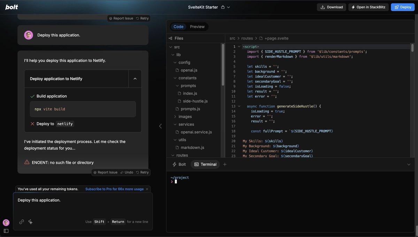Image resolution: width=418 pixels, height=237 pixels.
Task: Collapse the terminal panel chevron
Action: (x=409, y=164)
